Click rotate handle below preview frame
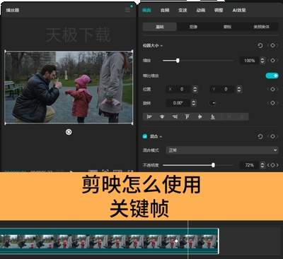Viewport: 283px width, 259px height. [x=69, y=132]
